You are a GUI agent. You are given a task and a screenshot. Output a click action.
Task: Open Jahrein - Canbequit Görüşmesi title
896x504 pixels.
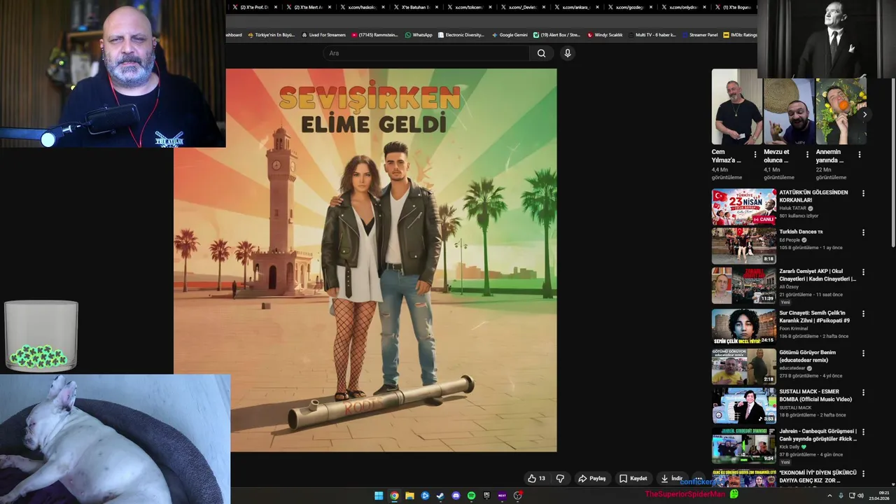(818, 435)
